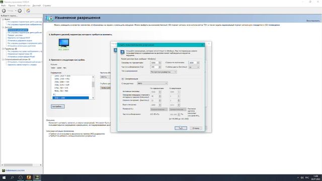Open Управление параметрами 3D tree item
Screen dimensions: 322x181
point(20,54)
